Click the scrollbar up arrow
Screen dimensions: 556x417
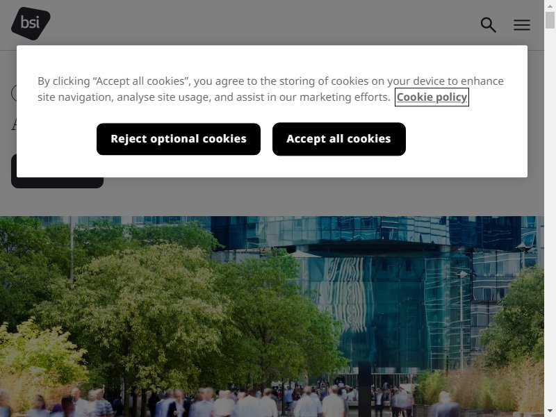[x=550, y=6]
